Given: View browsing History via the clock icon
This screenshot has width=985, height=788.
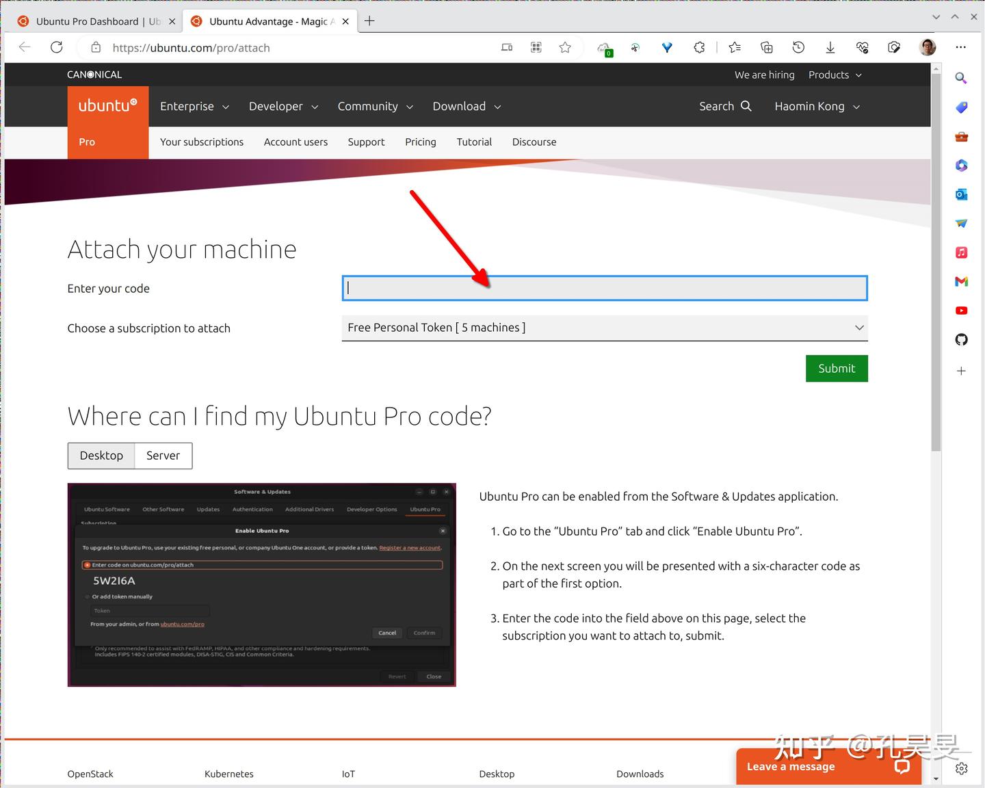Looking at the screenshot, I should coord(798,47).
